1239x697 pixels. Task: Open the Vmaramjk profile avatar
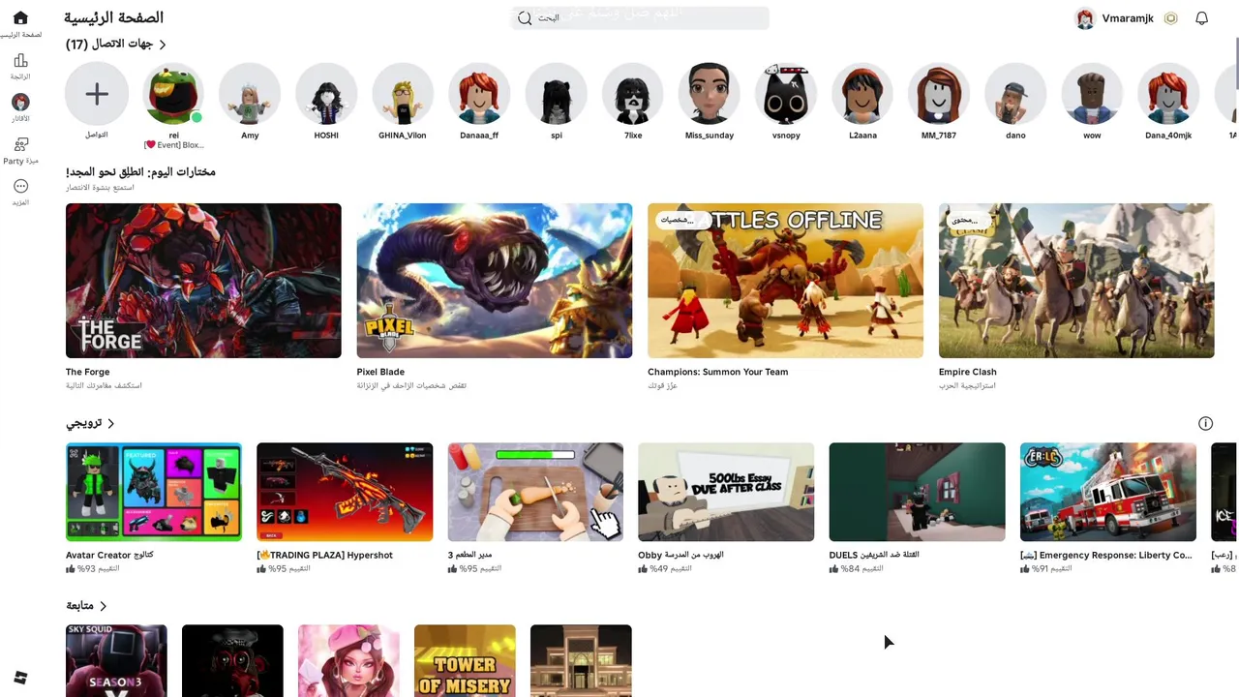tap(1085, 18)
